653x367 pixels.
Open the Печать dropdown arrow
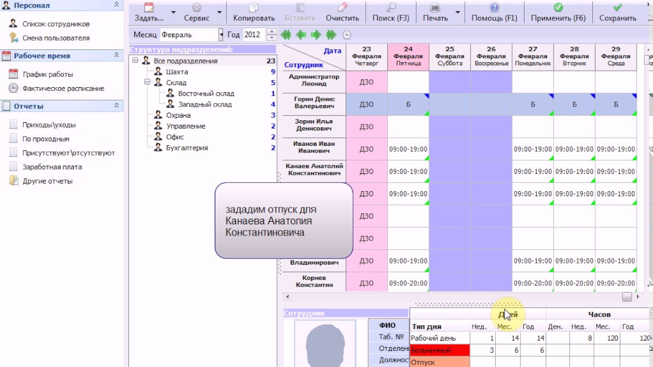point(458,12)
